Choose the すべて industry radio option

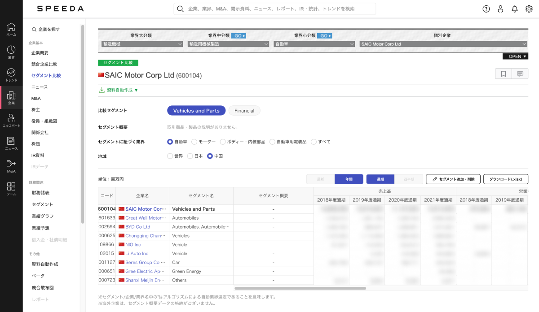(x=314, y=142)
